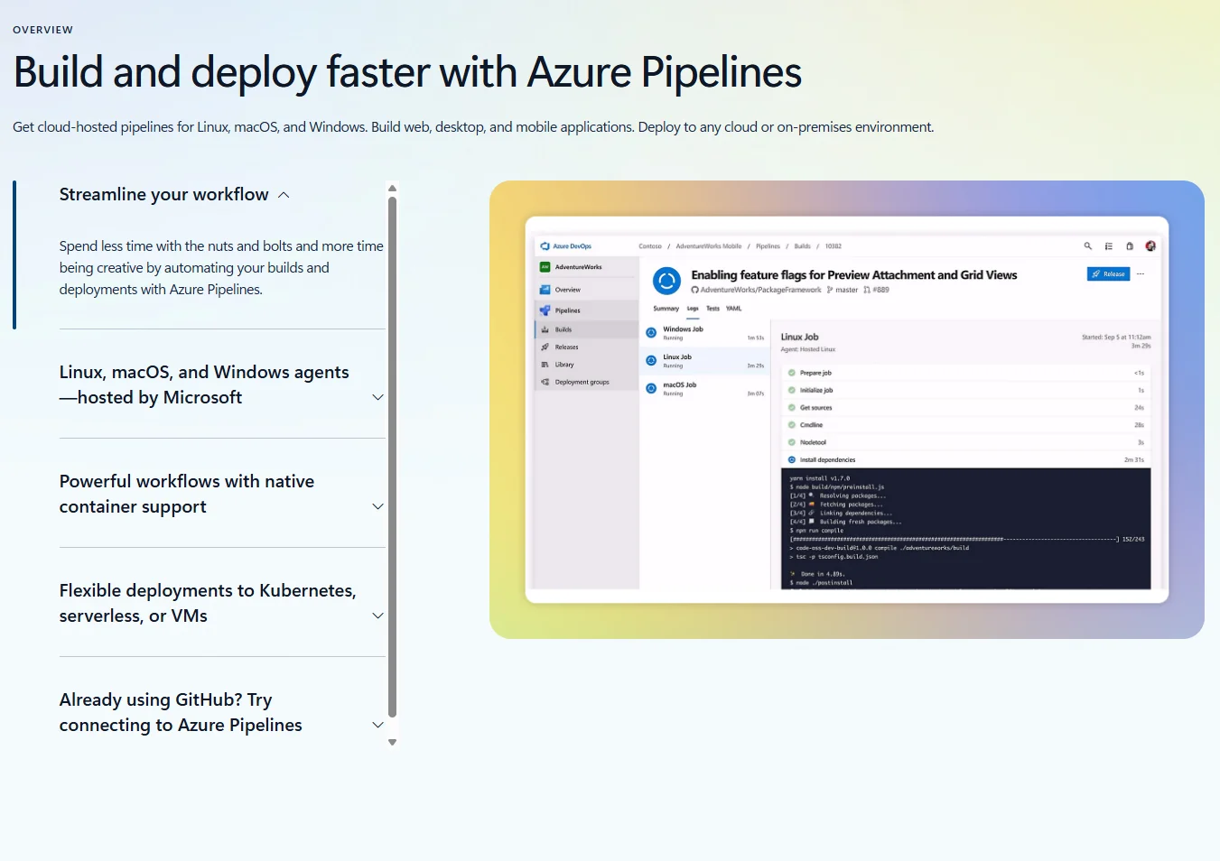Viewport: 1220px width, 861px height.
Task: Click the GitHub icon beside AdventureWorks/PackageFramework
Action: [695, 291]
